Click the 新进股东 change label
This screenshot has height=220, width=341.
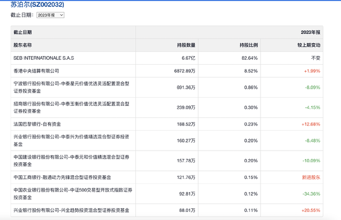pos(311,177)
